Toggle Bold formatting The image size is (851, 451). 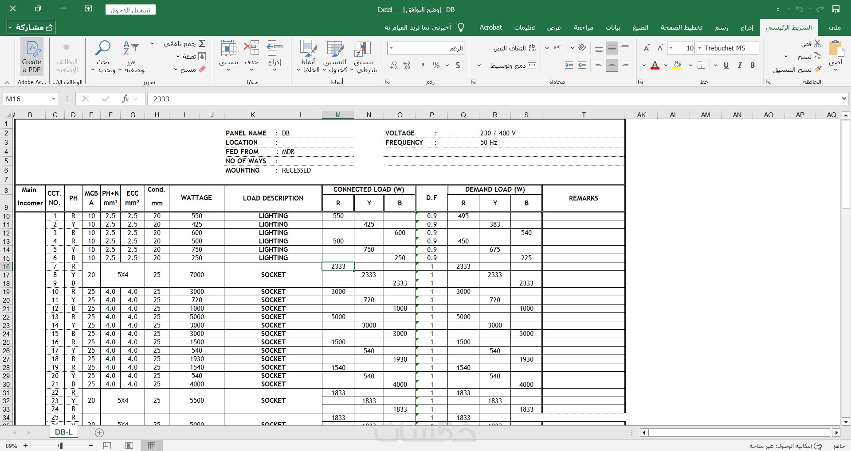(753, 66)
